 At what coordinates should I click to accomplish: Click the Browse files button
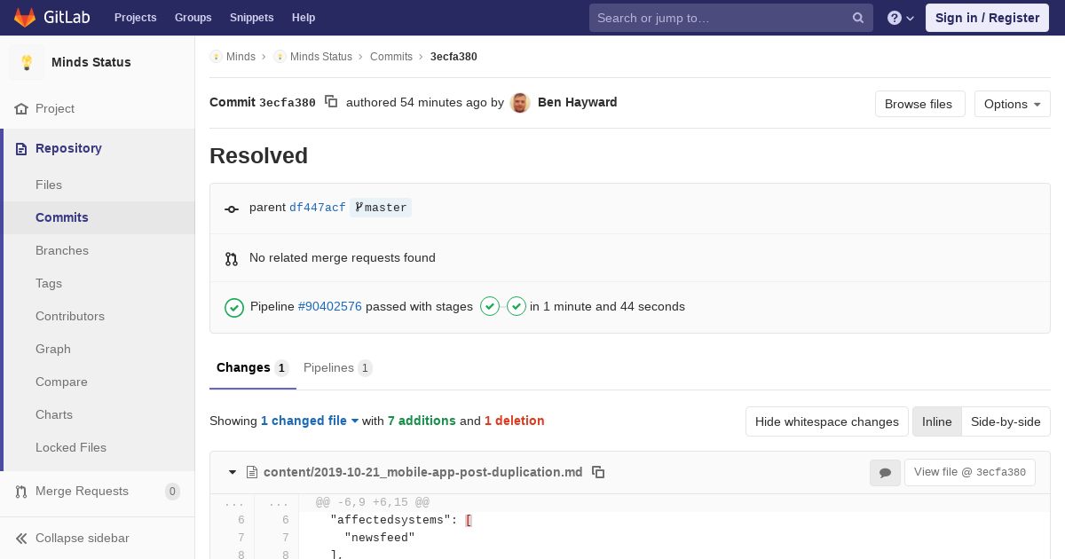[919, 104]
